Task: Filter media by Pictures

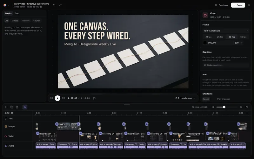Action: [x=26, y=21]
